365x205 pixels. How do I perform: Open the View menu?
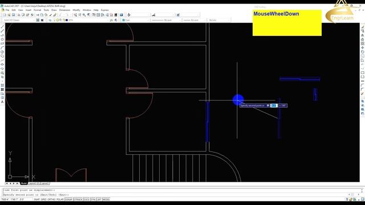pos(21,10)
